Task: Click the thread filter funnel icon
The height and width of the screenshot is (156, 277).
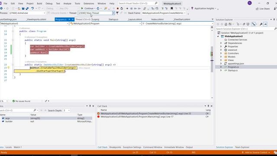Action: (117, 13)
